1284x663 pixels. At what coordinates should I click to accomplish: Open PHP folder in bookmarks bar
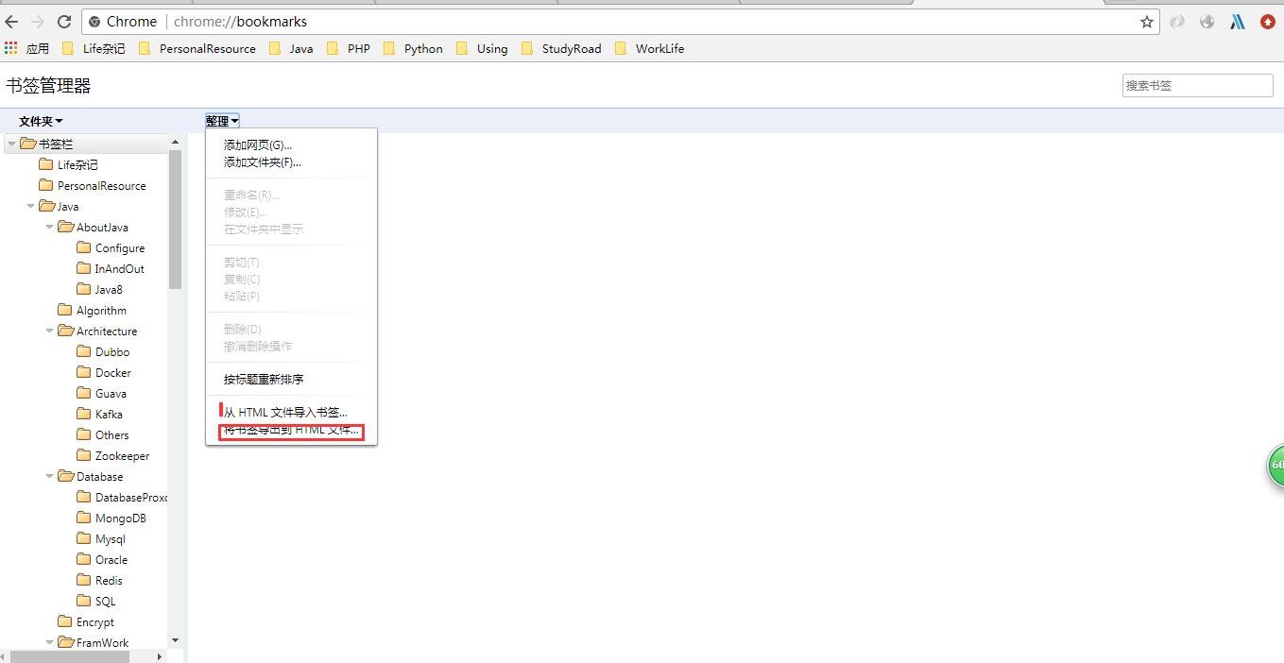(349, 48)
